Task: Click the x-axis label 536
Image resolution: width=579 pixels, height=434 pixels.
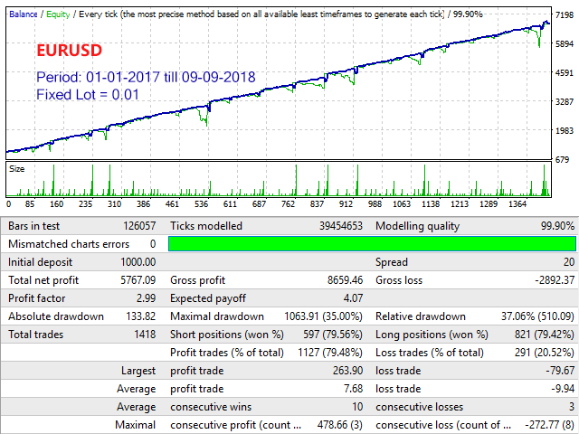Action: pos(201,204)
